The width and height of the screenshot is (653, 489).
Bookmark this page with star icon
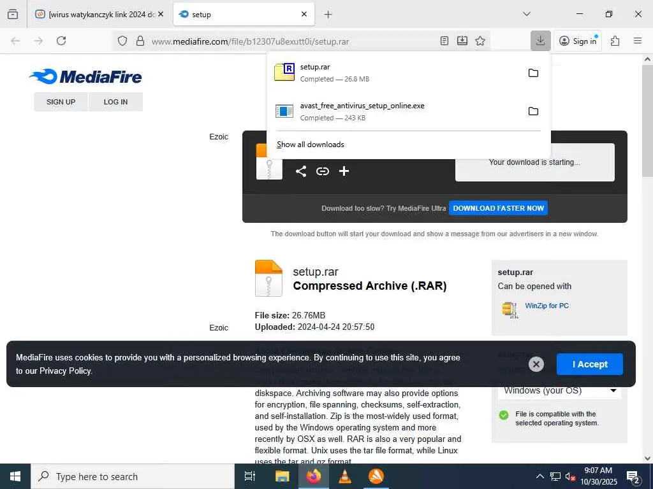click(480, 41)
